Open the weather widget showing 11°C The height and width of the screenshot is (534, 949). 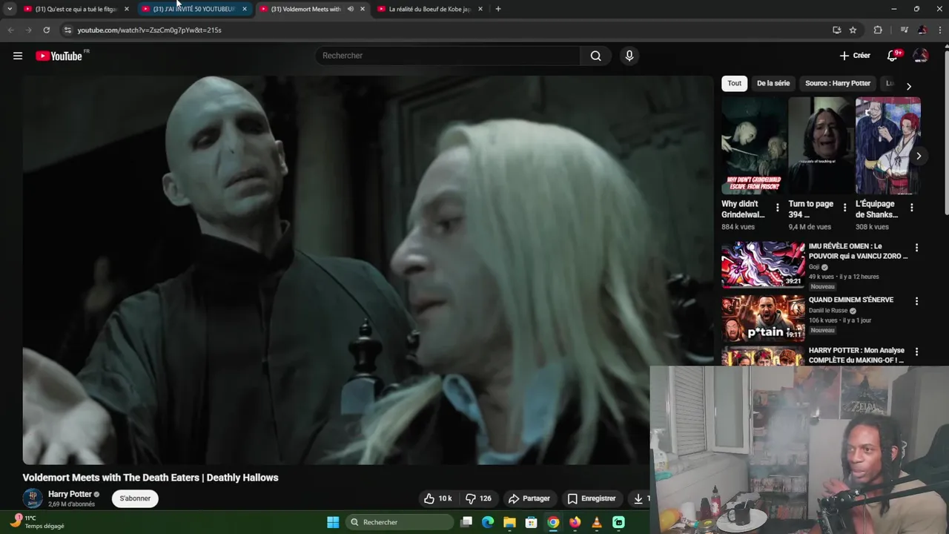[39, 521]
